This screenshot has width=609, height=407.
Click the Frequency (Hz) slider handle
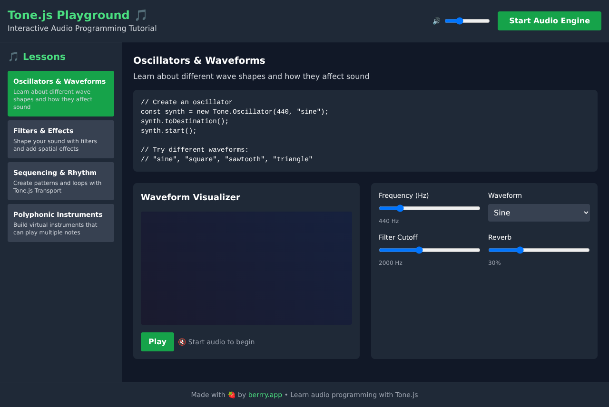coord(400,208)
